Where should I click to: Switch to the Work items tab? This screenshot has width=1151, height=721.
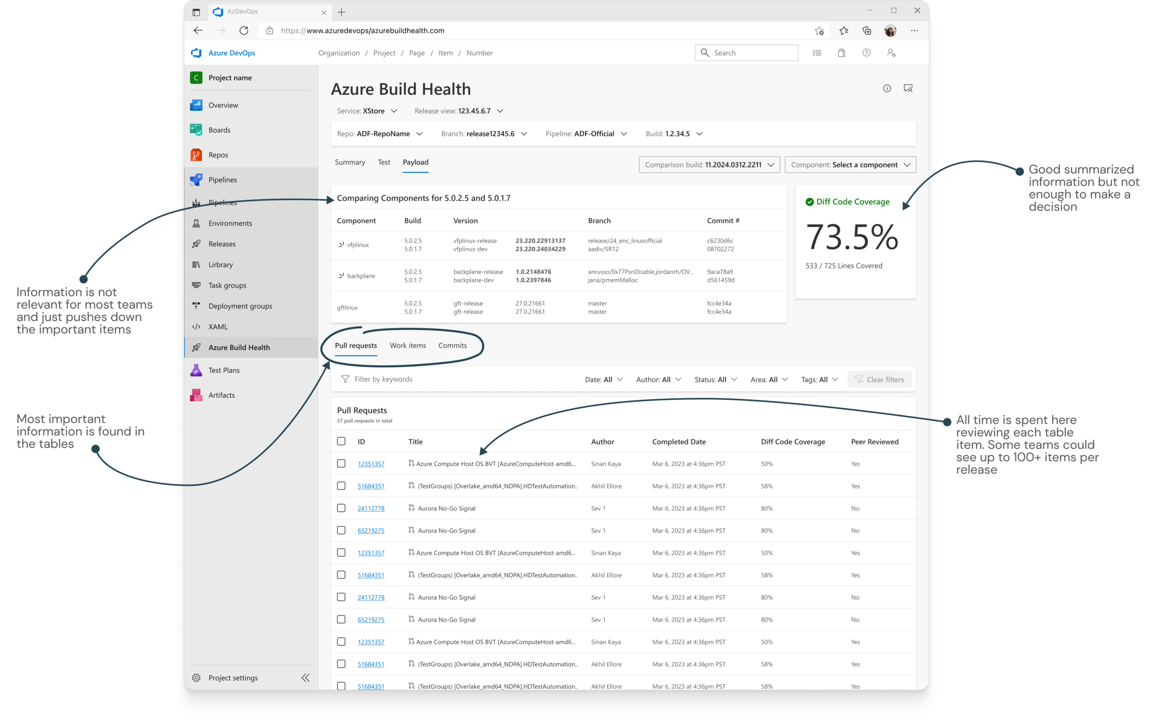pyautogui.click(x=408, y=345)
